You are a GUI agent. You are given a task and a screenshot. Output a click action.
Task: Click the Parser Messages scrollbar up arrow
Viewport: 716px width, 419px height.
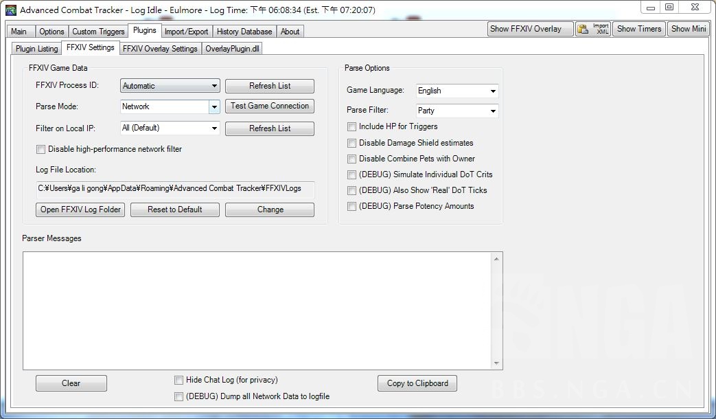click(x=496, y=259)
